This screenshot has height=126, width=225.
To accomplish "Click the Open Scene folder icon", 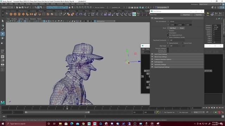I will 20,7.
